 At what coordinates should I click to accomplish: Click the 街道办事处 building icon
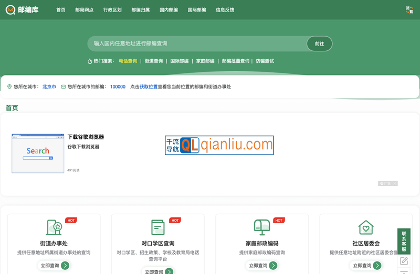click(54, 227)
